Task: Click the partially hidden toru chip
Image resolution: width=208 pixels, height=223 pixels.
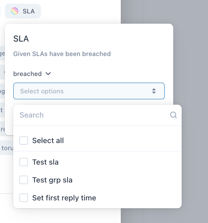Action: [x=7, y=148]
